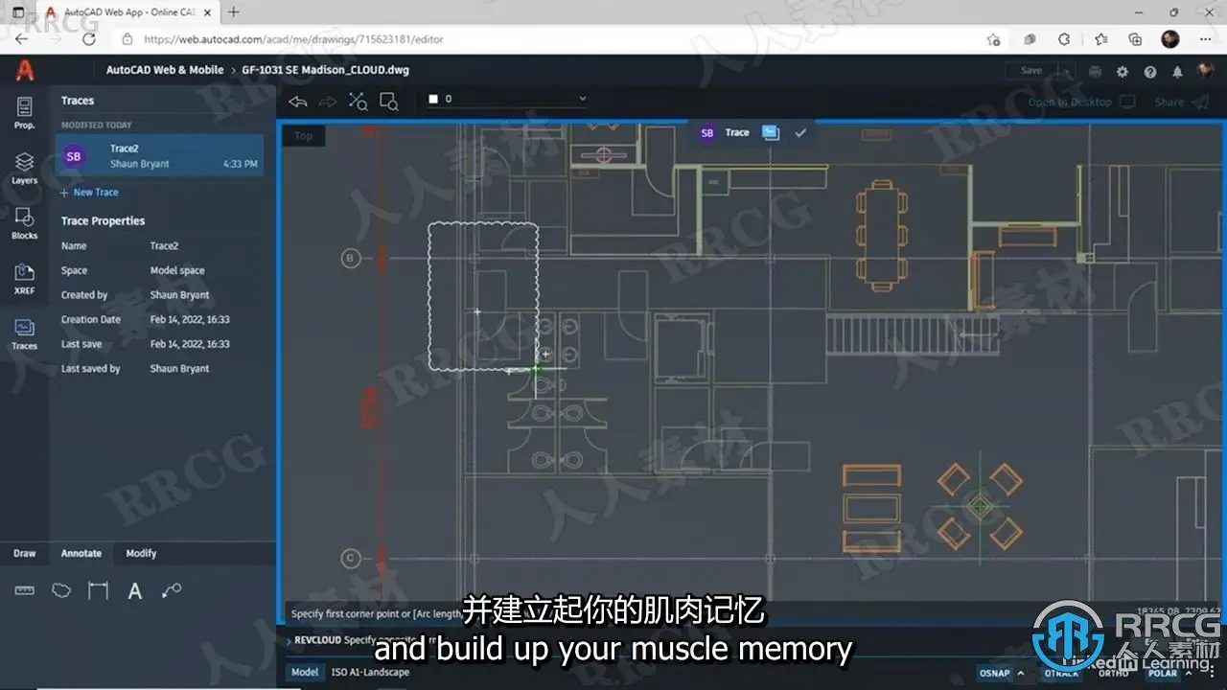Screen dimensions: 1227x690
Task: Select the Measure ruler tool
Action: [24, 590]
